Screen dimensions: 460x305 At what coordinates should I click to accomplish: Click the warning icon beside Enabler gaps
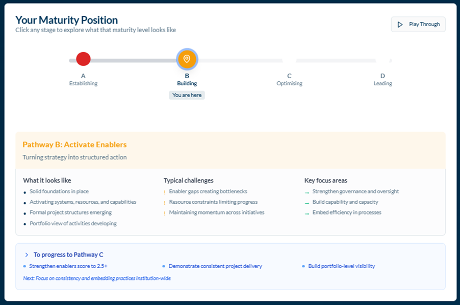coord(165,192)
